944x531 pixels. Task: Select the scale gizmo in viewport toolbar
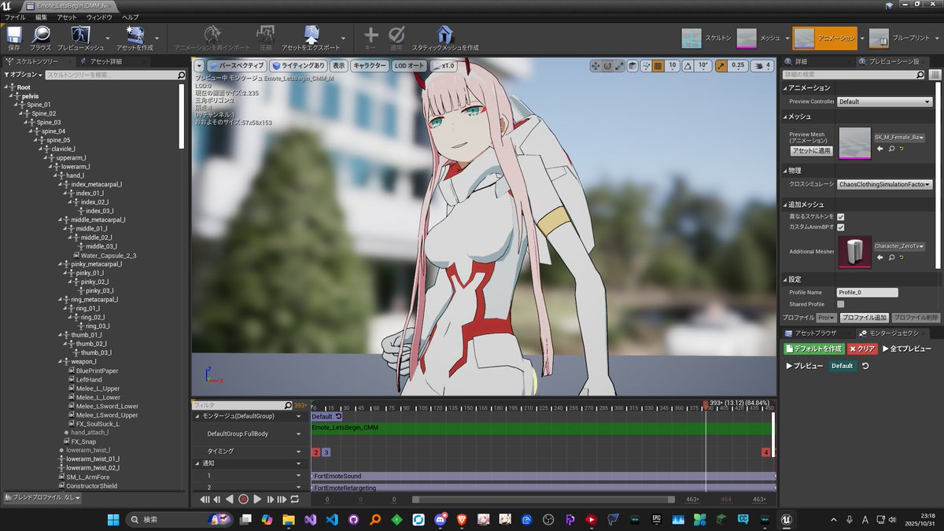tap(620, 66)
